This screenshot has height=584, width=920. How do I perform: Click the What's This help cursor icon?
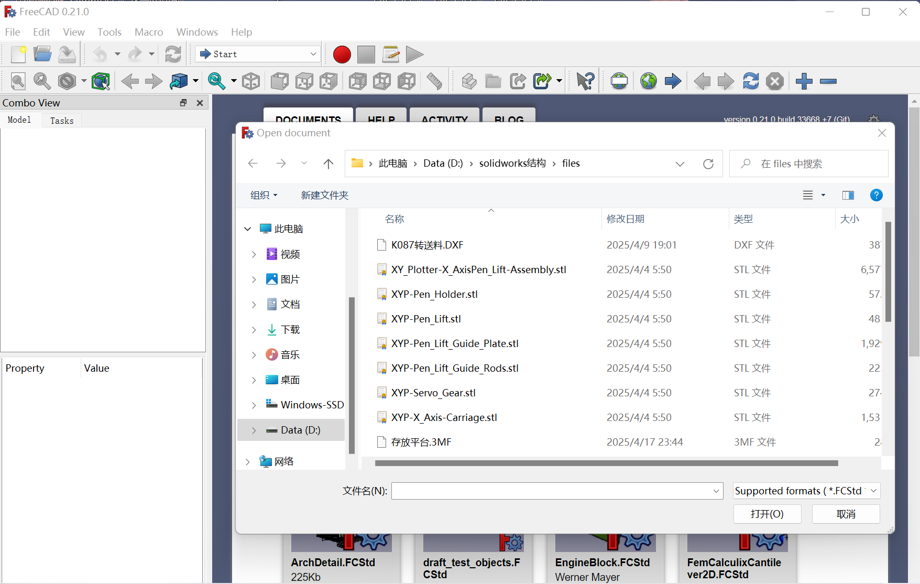[585, 81]
